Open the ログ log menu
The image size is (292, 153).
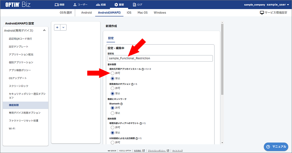click(137, 5)
